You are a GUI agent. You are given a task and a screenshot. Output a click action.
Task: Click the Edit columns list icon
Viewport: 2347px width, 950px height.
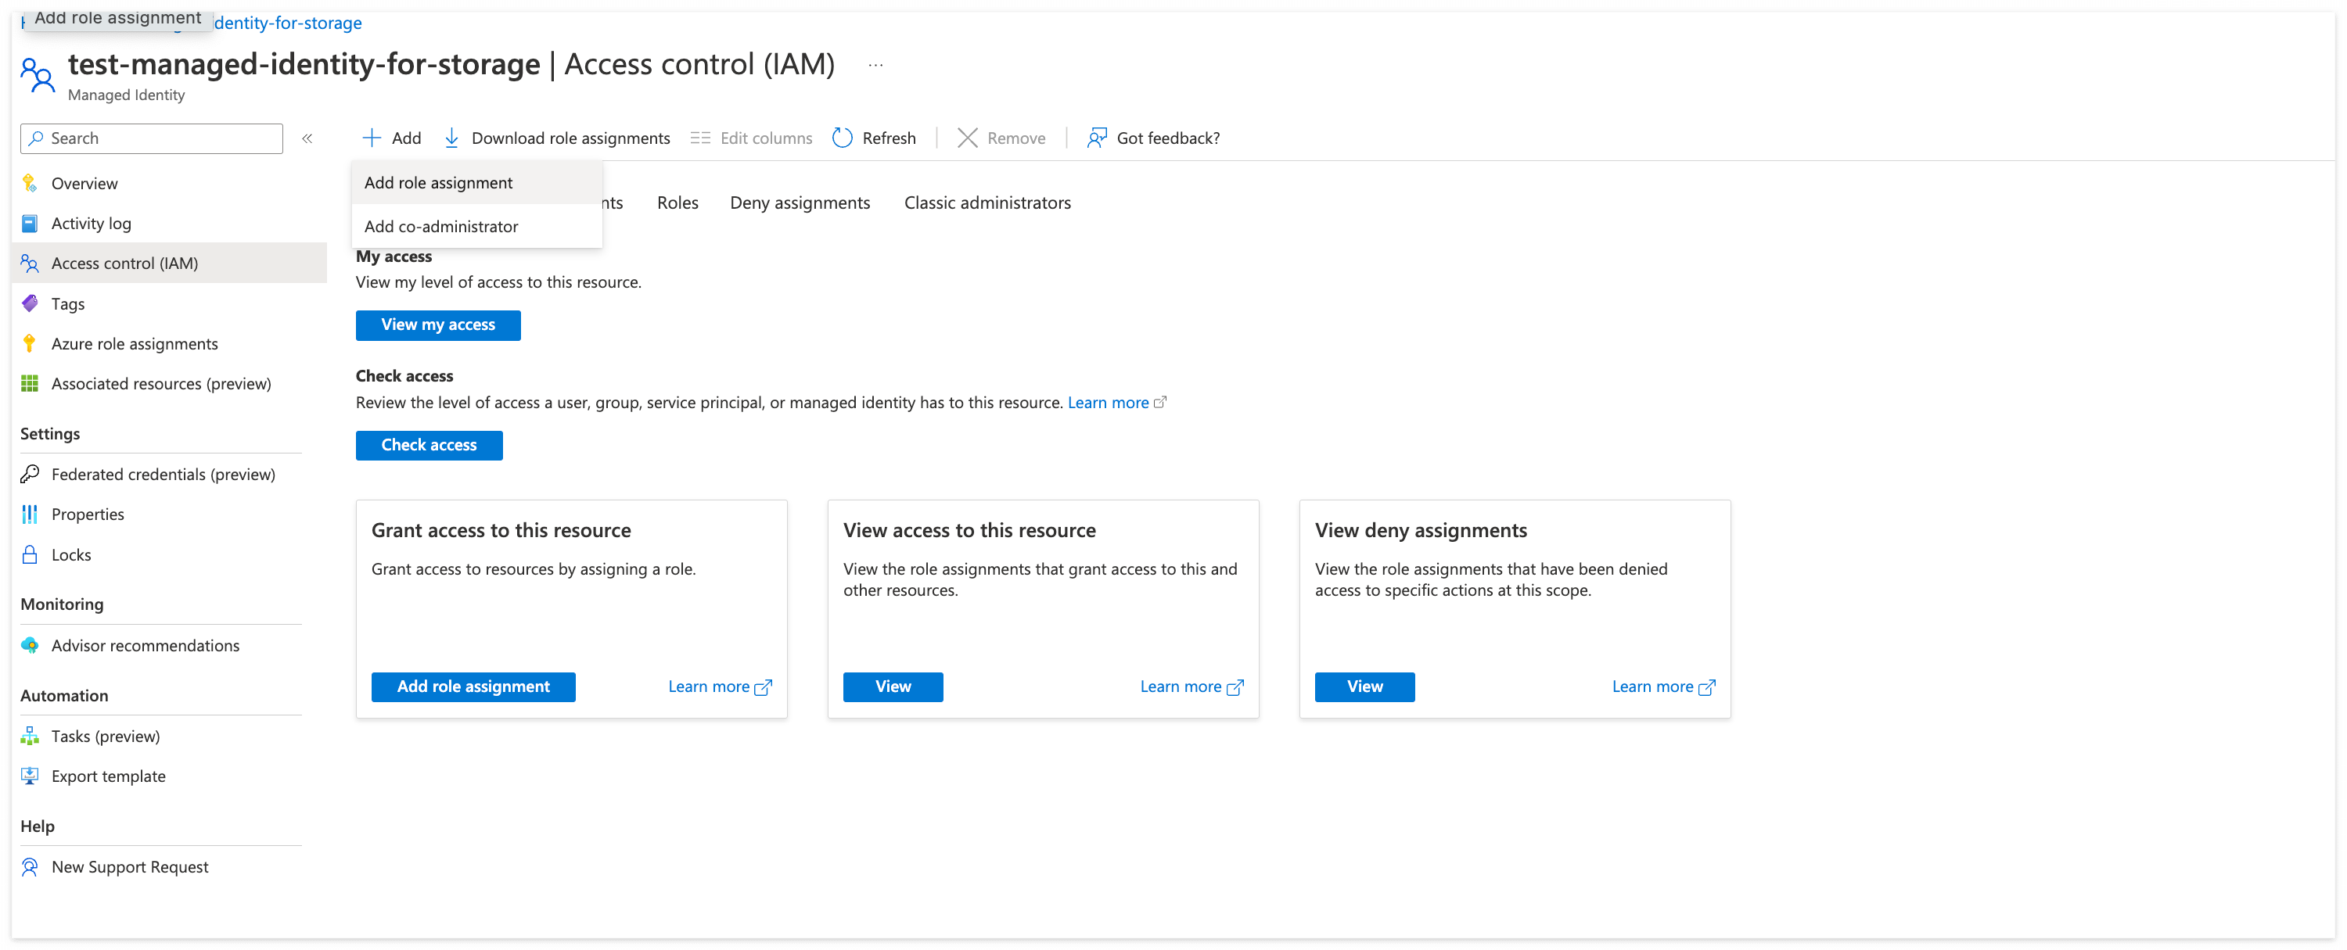699,138
